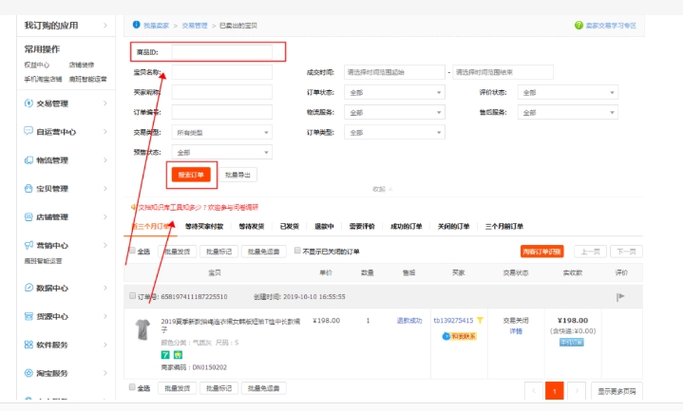Open 货源中心 sidebar icon

pos(28,316)
